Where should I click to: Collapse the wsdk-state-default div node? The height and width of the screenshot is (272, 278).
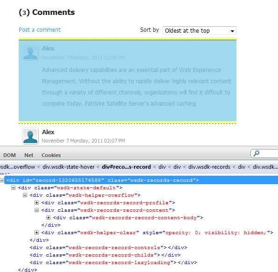13,187
